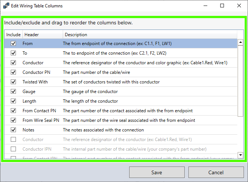Image resolution: width=248 pixels, height=182 pixels.
Task: Select the To header row text
Action: coord(25,53)
